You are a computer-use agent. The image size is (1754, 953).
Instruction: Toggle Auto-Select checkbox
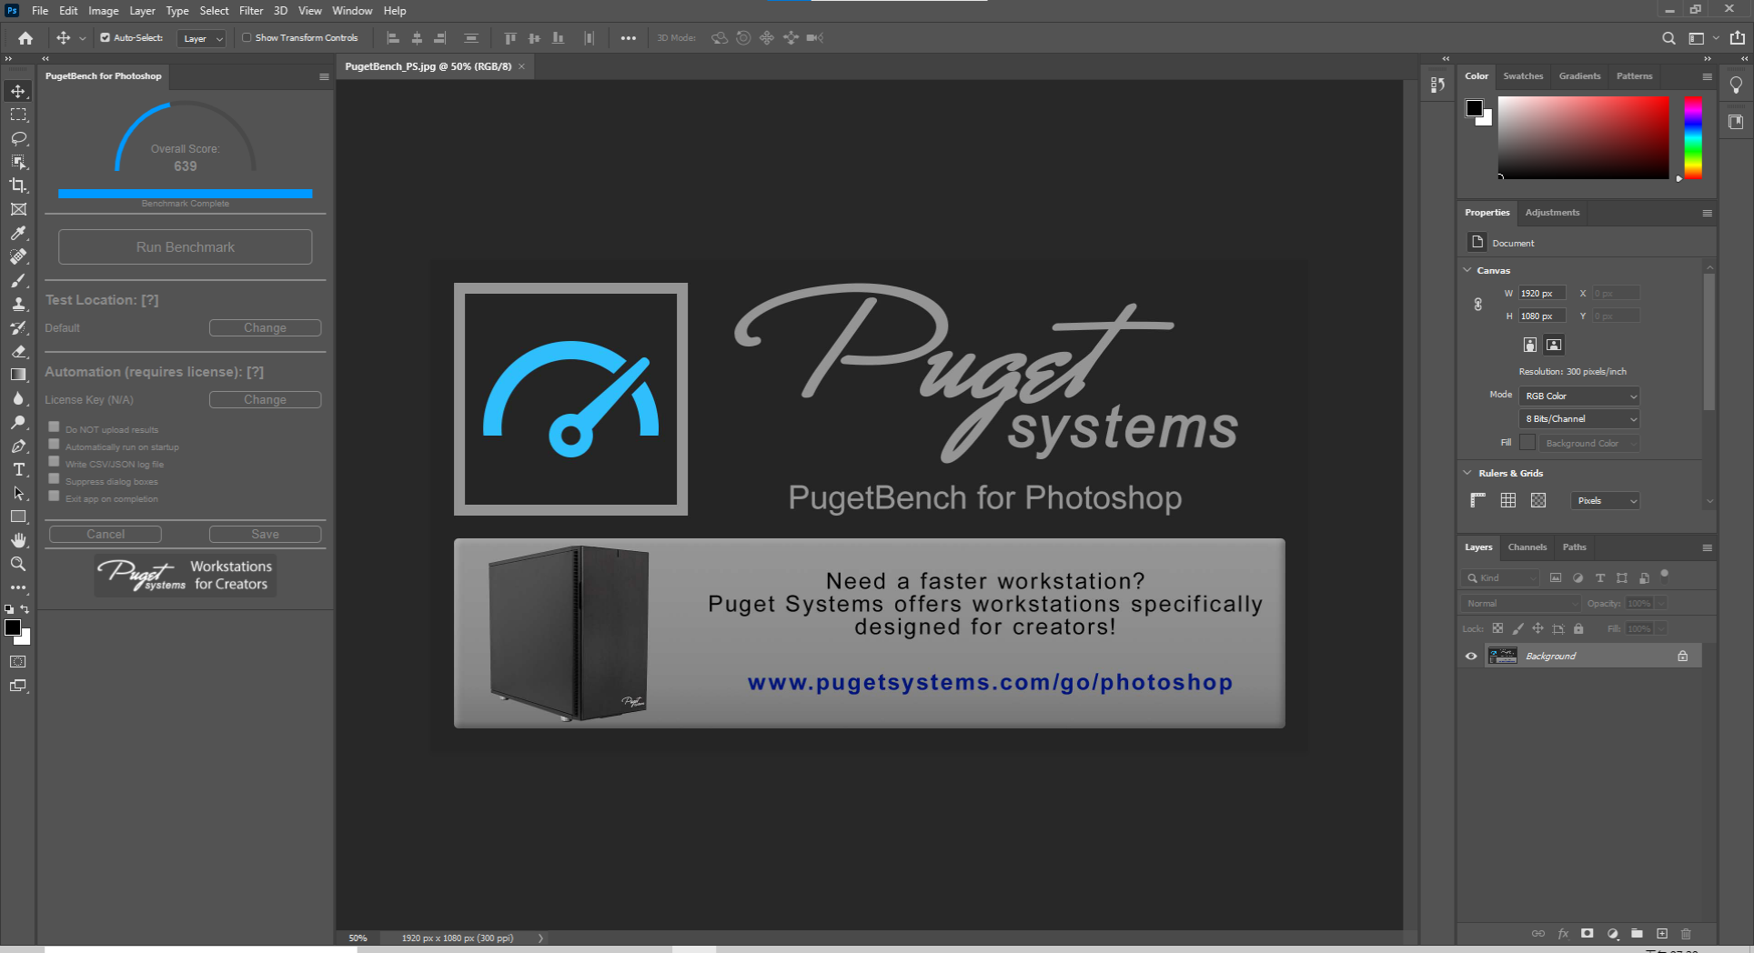coord(105,38)
